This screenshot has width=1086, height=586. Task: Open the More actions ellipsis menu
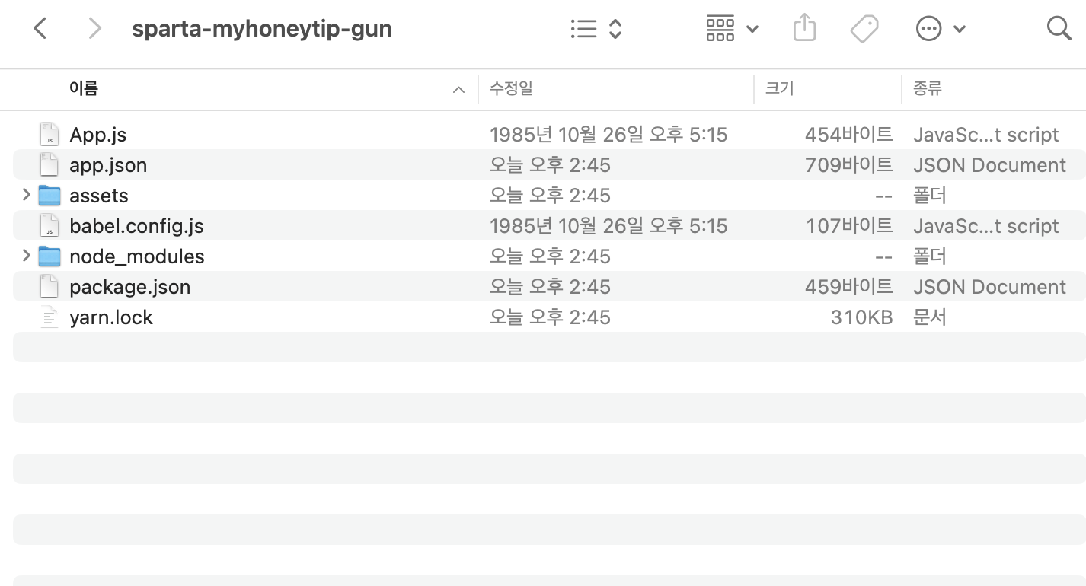(941, 29)
